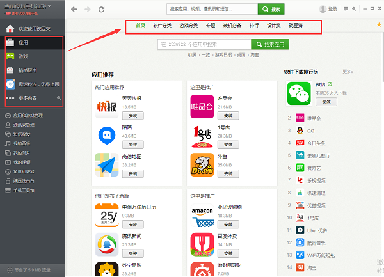The height and width of the screenshot is (277, 384).
Task: Click the 高德地图 app icon
Action: click(107, 164)
